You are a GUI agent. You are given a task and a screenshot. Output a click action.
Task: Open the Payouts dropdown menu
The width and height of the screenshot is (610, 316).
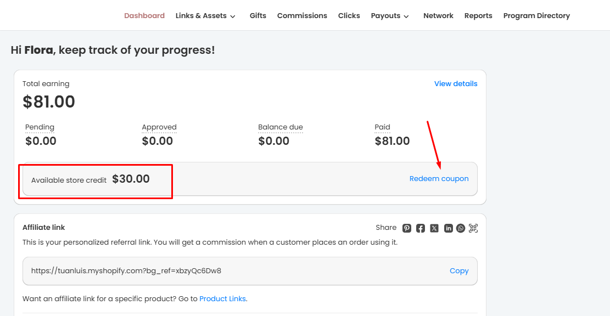click(x=390, y=16)
